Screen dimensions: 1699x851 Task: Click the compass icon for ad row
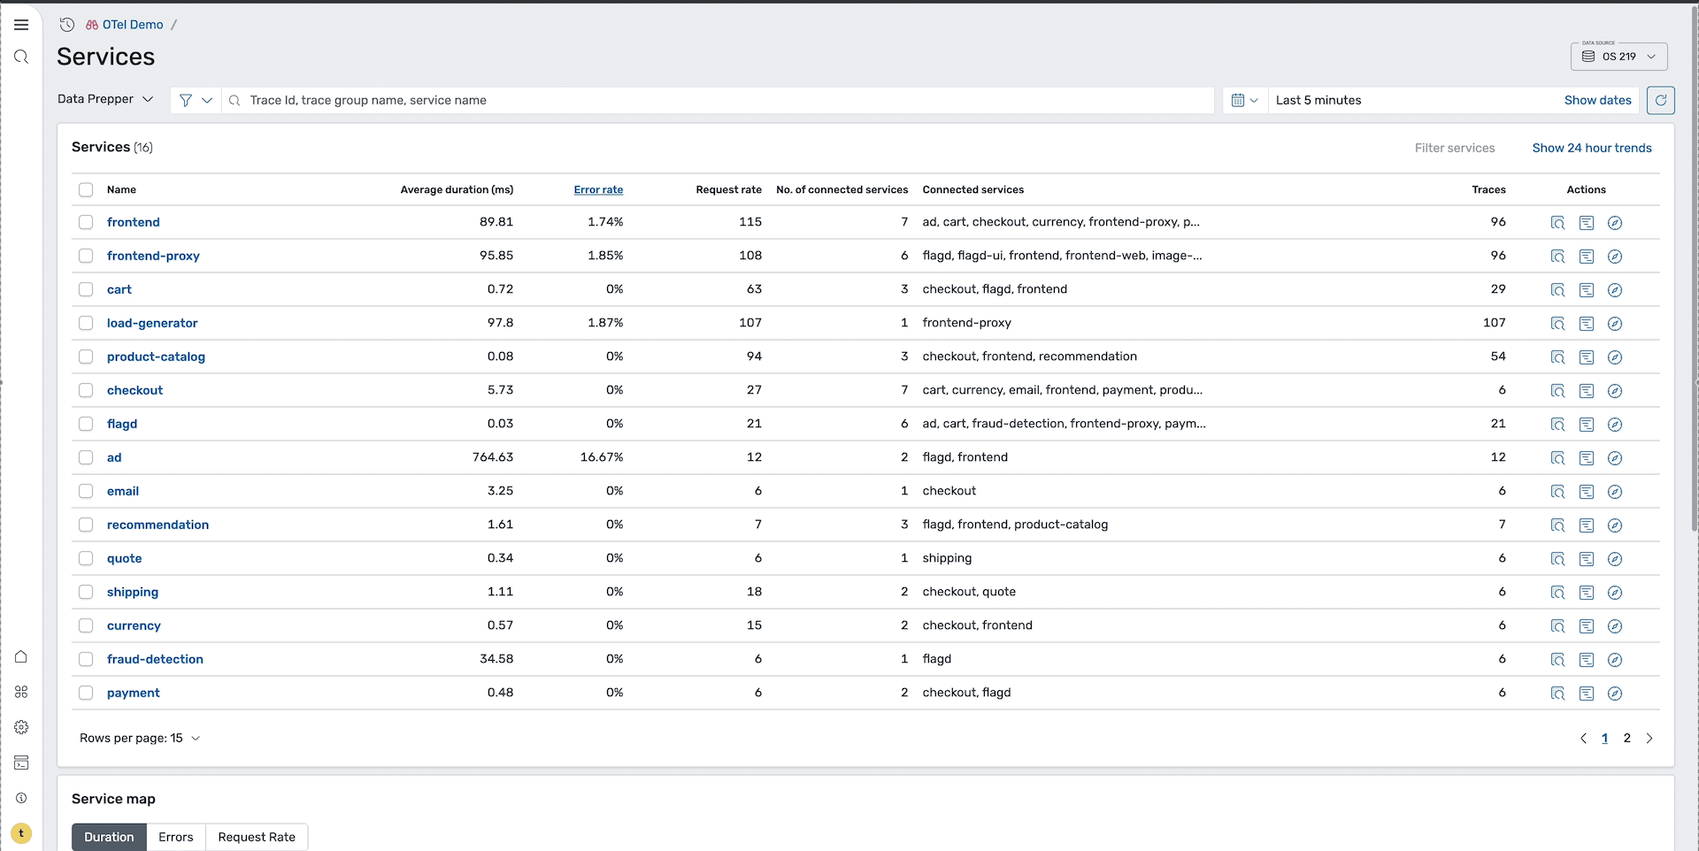(1615, 458)
